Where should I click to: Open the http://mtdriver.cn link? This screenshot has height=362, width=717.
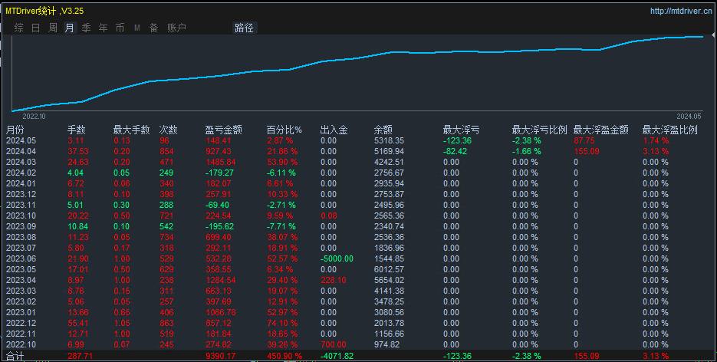681,11
